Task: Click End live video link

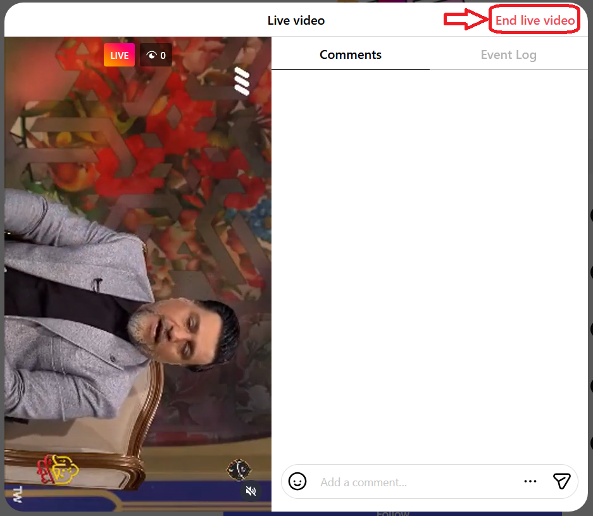Action: coord(535,20)
